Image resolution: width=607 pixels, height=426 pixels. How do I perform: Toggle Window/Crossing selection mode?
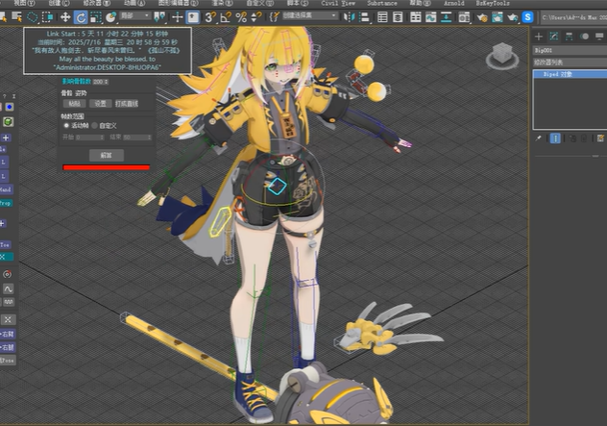48,17
